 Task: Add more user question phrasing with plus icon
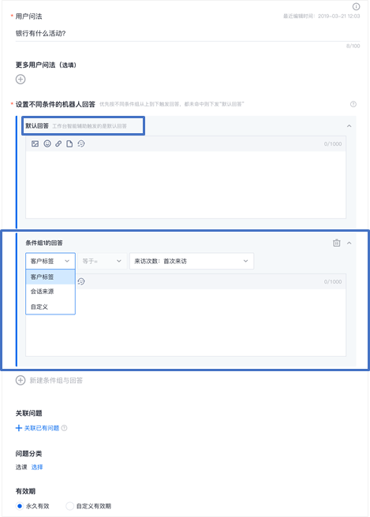click(x=21, y=79)
